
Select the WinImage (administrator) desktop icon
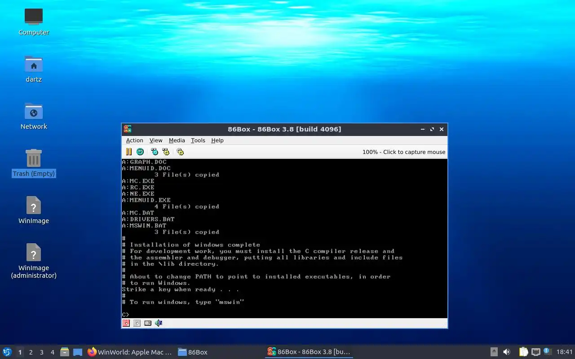(34, 261)
